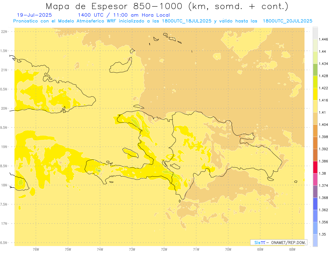Click the '18N' latitude label
The height and width of the screenshot is (253, 328).
(4, 185)
